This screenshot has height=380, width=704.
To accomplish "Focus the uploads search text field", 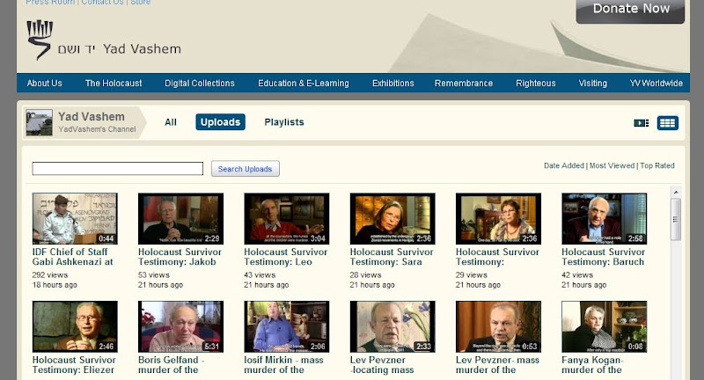I will click(x=118, y=169).
